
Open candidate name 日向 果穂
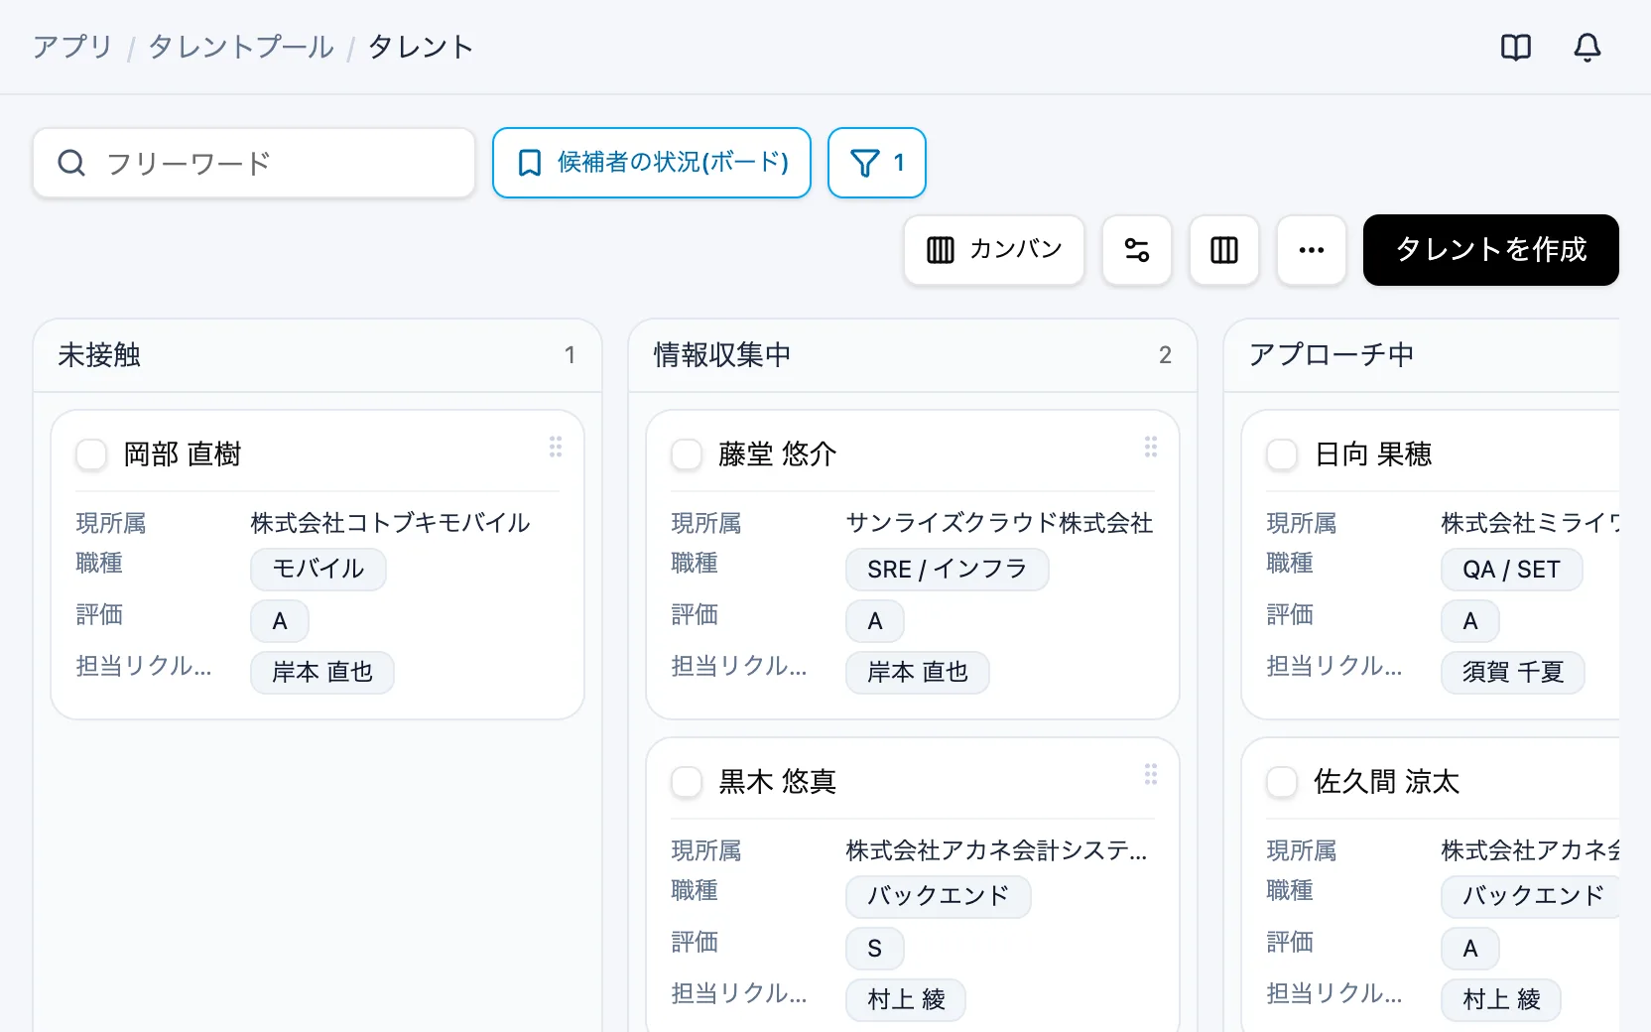(1373, 454)
